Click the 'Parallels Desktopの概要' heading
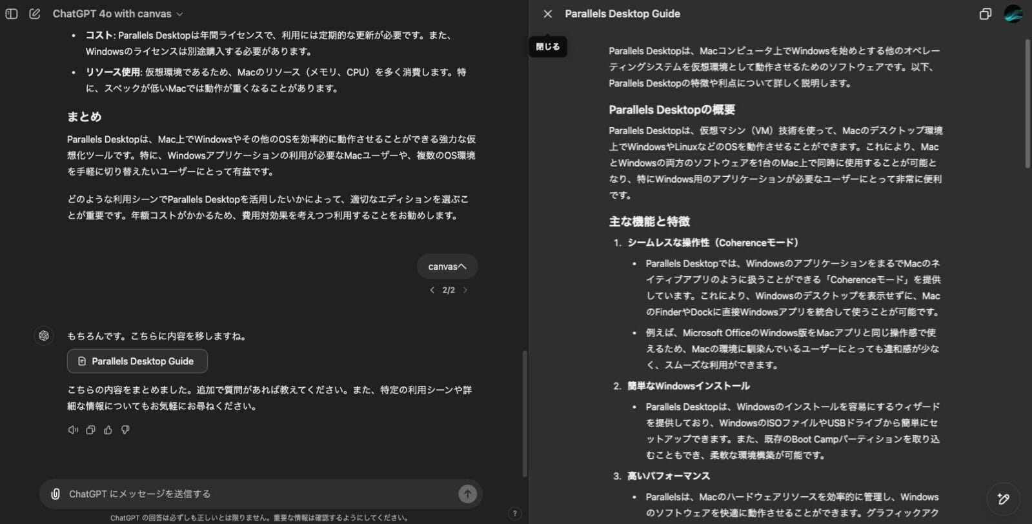This screenshot has height=524, width=1032. pyautogui.click(x=672, y=110)
